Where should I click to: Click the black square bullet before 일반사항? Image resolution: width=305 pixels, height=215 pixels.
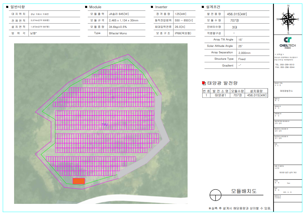coord(7,7)
